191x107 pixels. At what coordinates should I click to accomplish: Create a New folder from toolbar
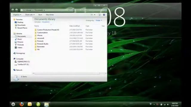[50, 15]
